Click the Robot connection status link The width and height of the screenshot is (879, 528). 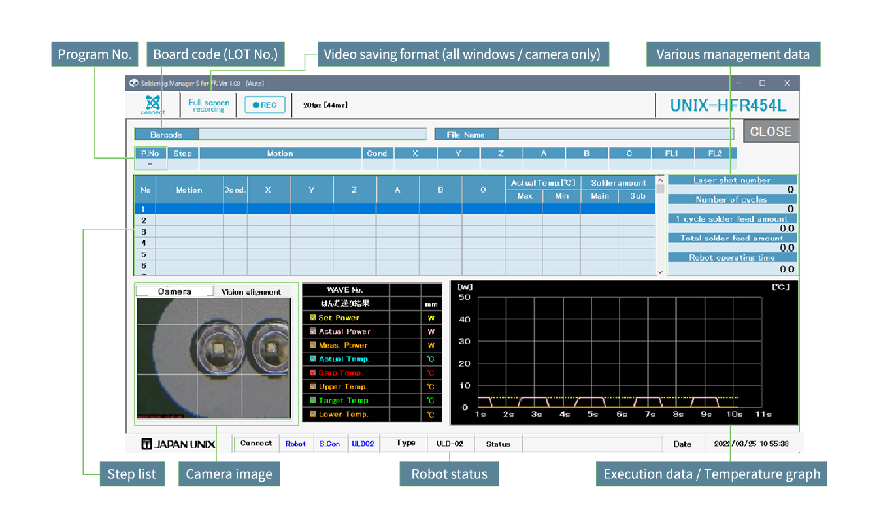(x=295, y=444)
